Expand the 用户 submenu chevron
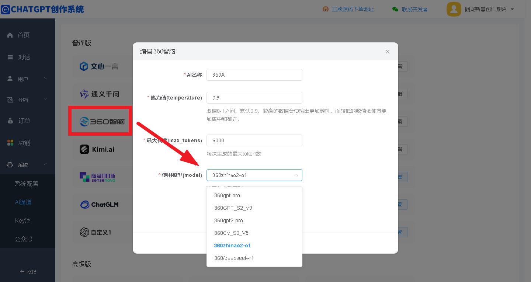The width and height of the screenshot is (531, 282). (x=46, y=78)
